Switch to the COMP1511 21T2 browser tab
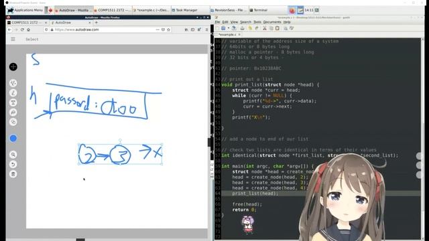The image size is (429, 241). (27, 22)
